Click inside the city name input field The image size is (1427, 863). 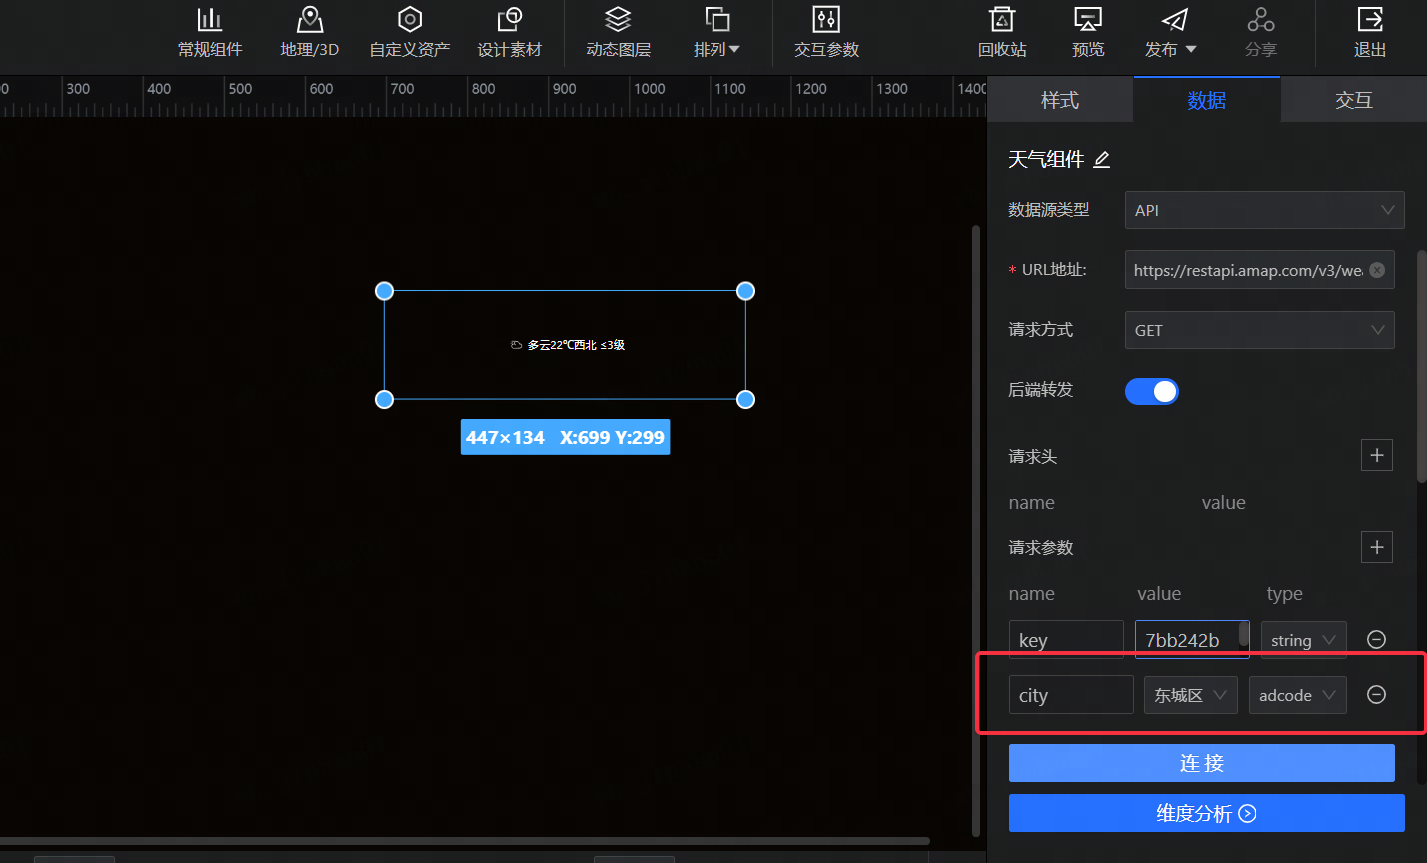(1070, 694)
